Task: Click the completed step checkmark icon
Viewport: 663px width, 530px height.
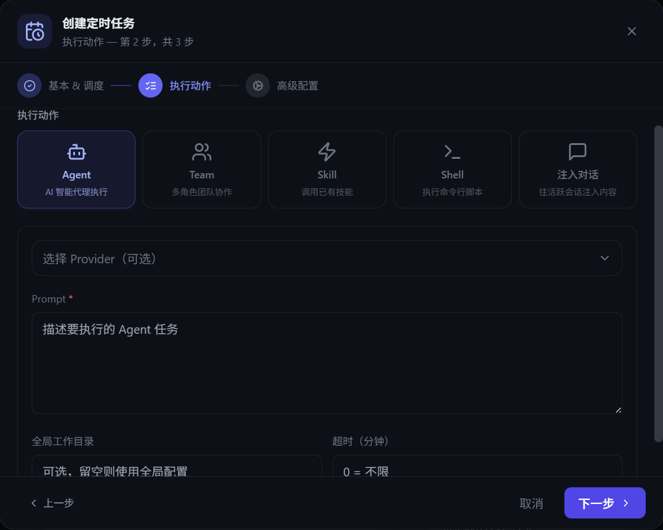Action: [29, 85]
